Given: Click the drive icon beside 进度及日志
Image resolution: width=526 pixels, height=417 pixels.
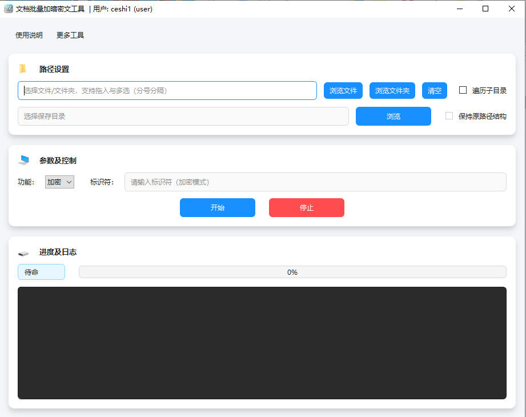Looking at the screenshot, I should [23, 252].
